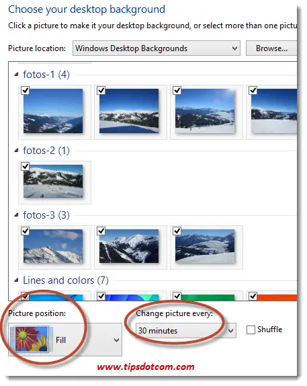The height and width of the screenshot is (386, 307).
Task: Open Change picture every 30 minutes dropdown
Action: tap(186, 331)
